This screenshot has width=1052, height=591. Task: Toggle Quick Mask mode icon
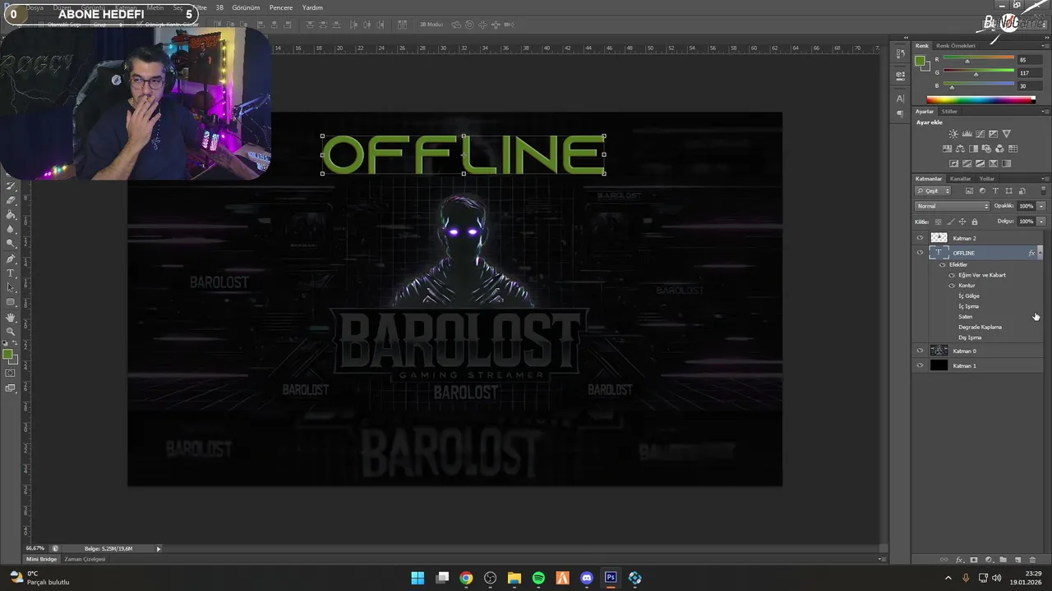point(11,373)
